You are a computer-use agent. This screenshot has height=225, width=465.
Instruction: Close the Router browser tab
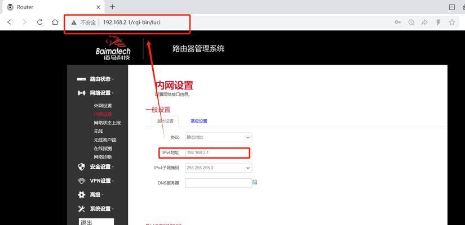(x=99, y=7)
